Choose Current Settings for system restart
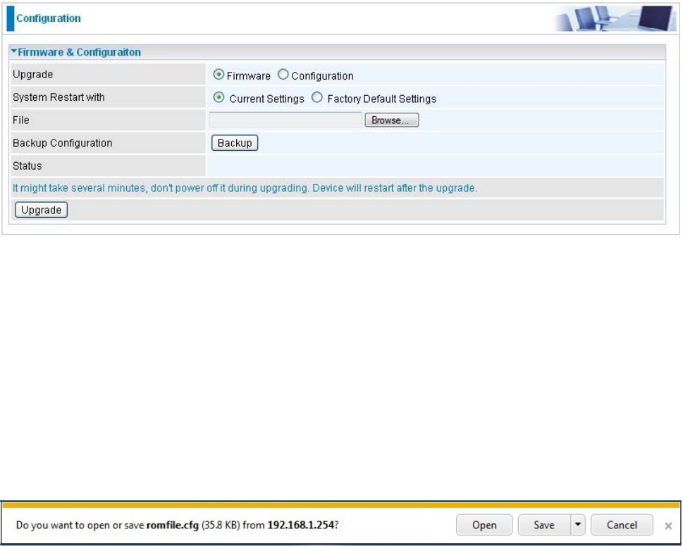 click(x=219, y=97)
